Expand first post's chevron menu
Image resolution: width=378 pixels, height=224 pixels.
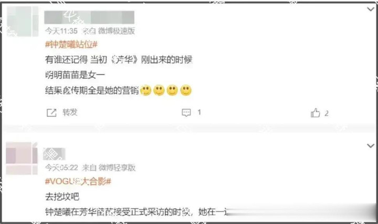point(370,9)
